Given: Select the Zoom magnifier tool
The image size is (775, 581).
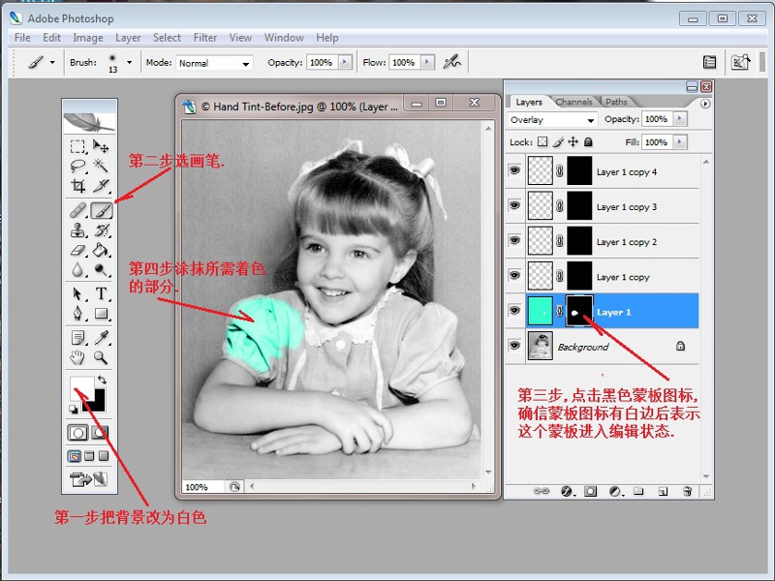Looking at the screenshot, I should point(101,357).
